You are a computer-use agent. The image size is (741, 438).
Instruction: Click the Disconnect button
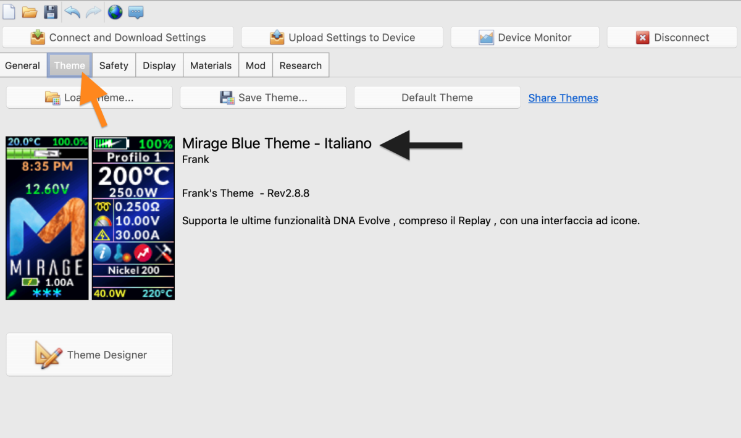click(x=672, y=38)
